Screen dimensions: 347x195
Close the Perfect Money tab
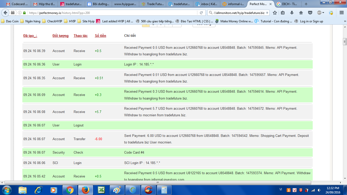point(271,4)
